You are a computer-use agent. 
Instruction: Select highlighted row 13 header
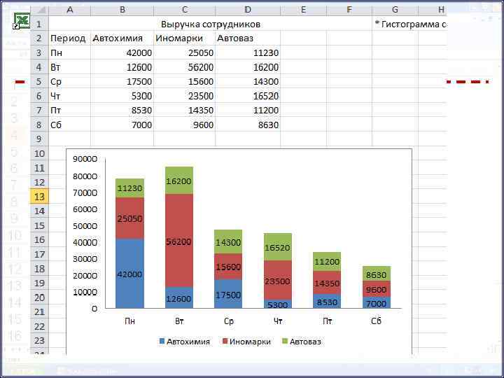point(39,197)
